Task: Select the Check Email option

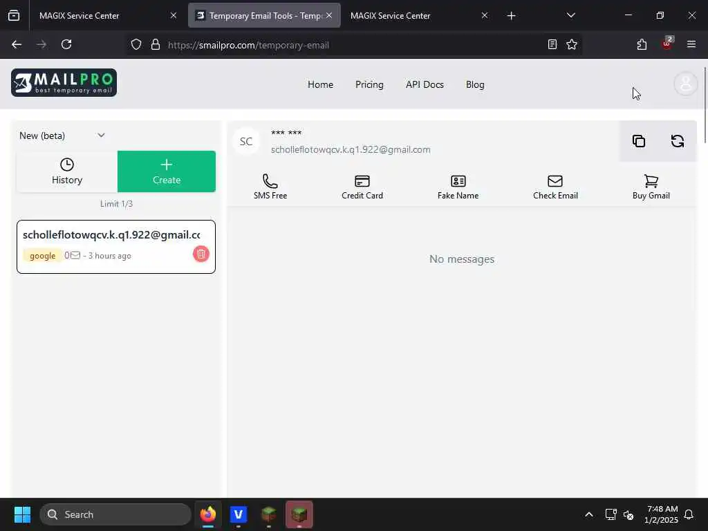Action: (x=555, y=187)
